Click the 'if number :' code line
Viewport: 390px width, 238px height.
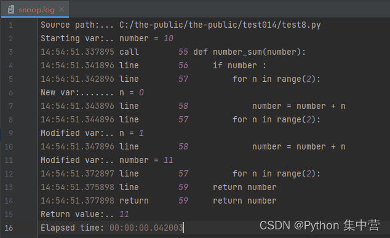[x=239, y=65]
